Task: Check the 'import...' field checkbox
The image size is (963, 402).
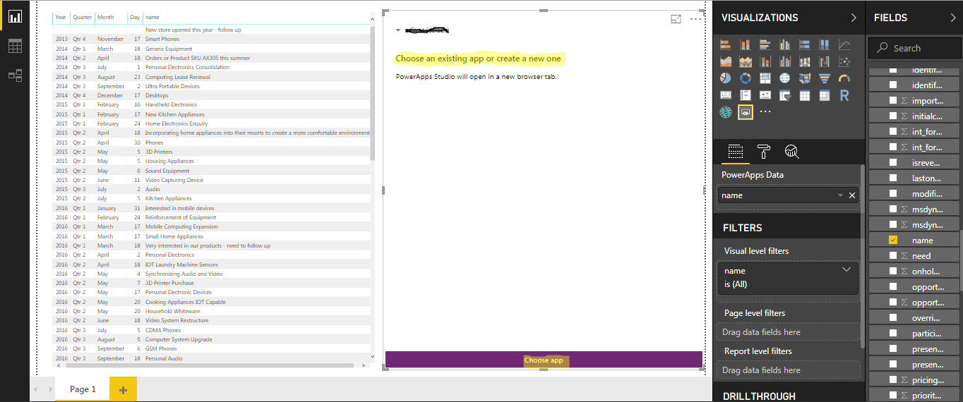Action: tap(893, 101)
